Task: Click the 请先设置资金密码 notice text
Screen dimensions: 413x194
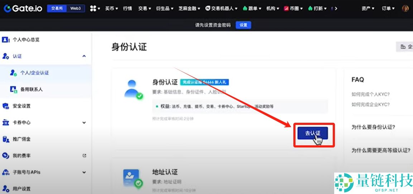Action: pos(213,25)
